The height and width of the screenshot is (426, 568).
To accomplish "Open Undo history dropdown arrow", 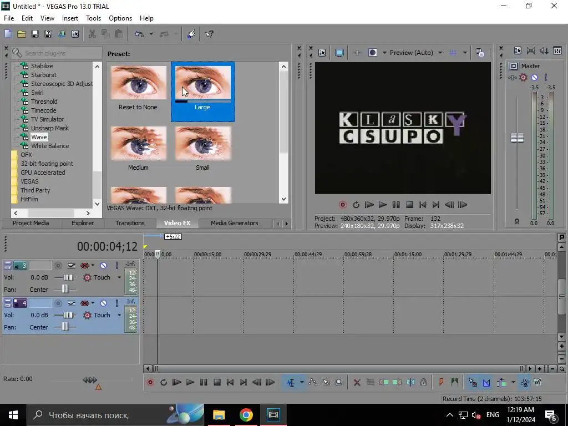I will point(151,34).
